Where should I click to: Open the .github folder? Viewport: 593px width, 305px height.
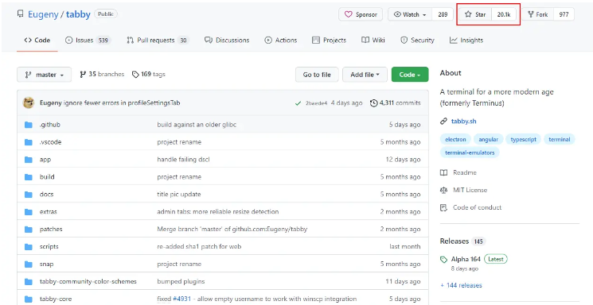coord(50,125)
